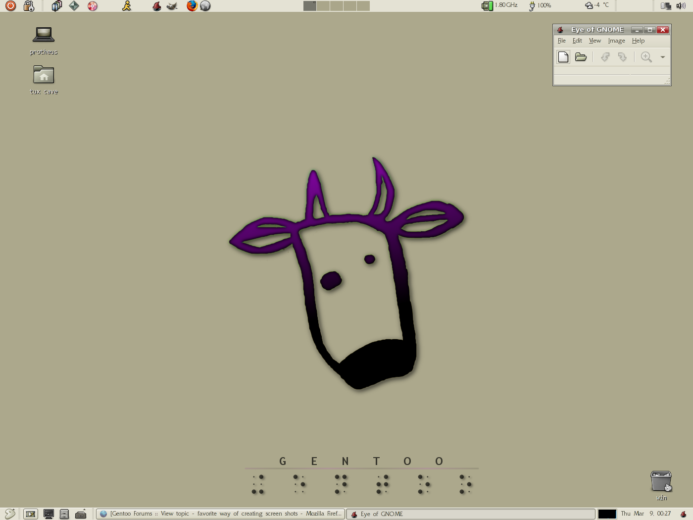Open the GIMP launcher in top panel
Image resolution: width=693 pixels, height=520 pixels.
click(x=172, y=6)
